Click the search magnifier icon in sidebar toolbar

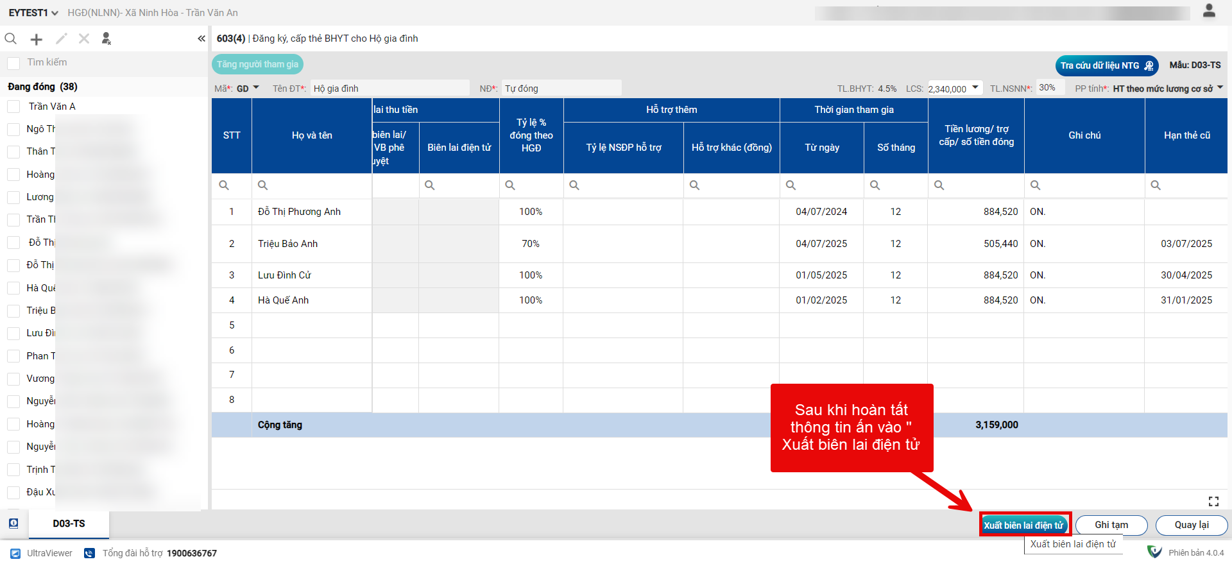click(11, 39)
